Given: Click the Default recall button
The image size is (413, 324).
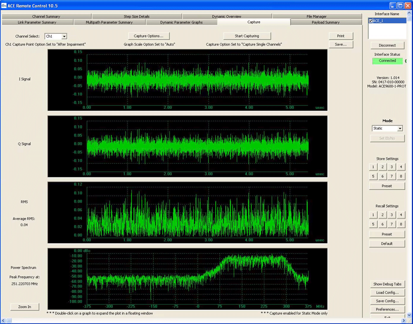Looking at the screenshot, I should coord(387,244).
